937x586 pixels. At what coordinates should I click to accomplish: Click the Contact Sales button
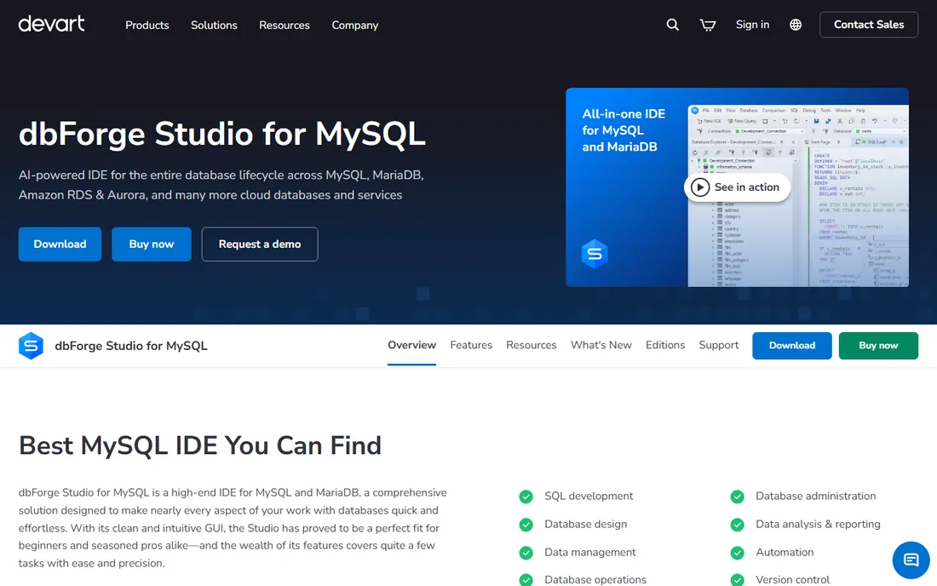pyautogui.click(x=869, y=25)
